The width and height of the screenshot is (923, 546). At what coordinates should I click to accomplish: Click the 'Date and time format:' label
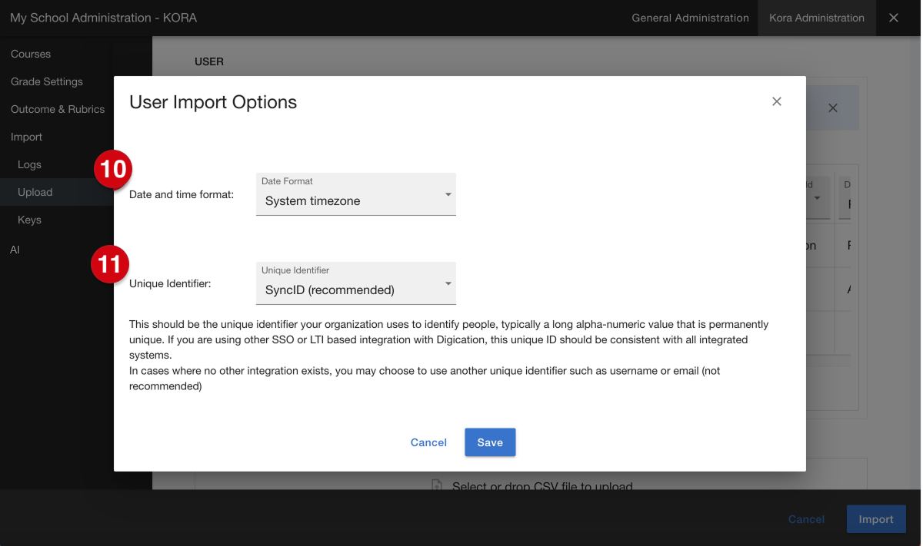[182, 194]
